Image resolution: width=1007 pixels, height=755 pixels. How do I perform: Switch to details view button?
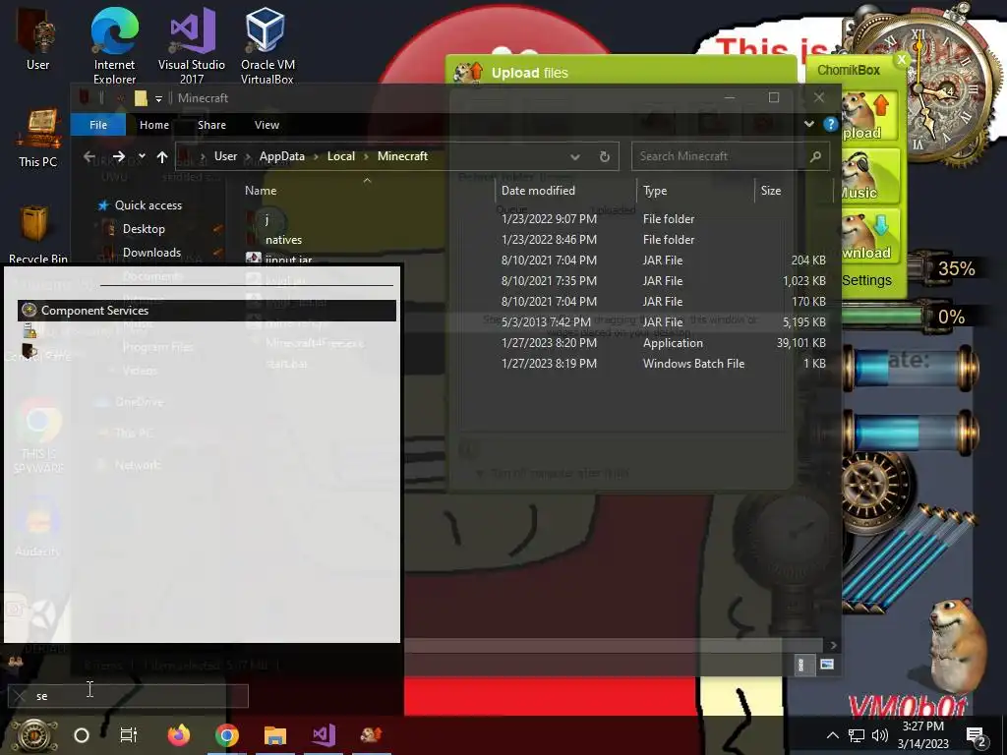coord(801,665)
